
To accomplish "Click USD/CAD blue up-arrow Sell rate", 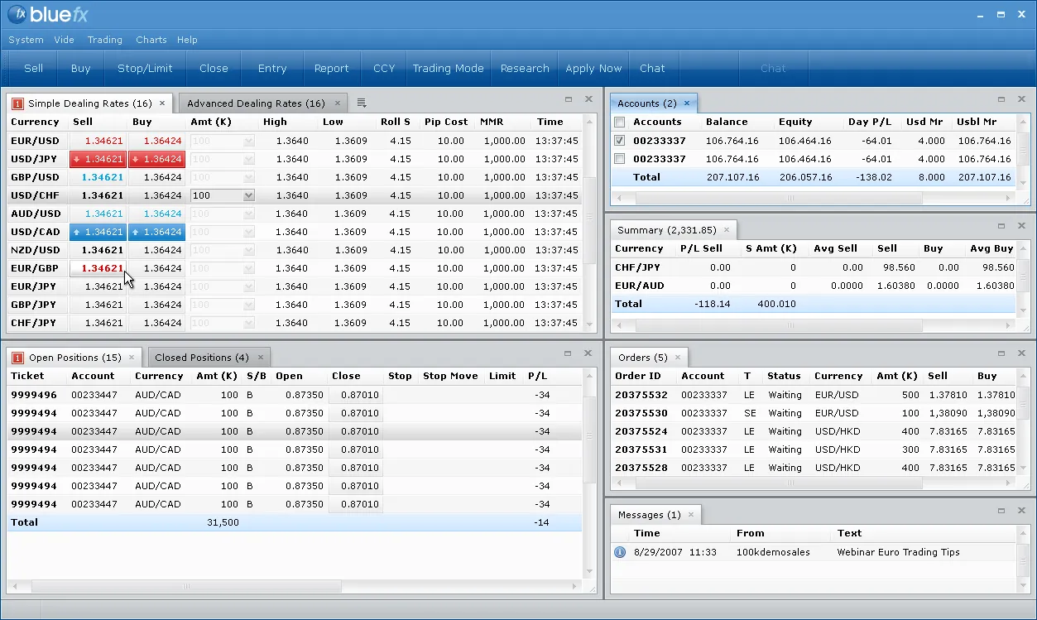I will coord(98,232).
